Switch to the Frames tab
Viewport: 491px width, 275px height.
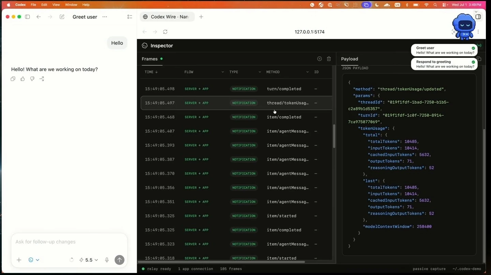(x=150, y=59)
